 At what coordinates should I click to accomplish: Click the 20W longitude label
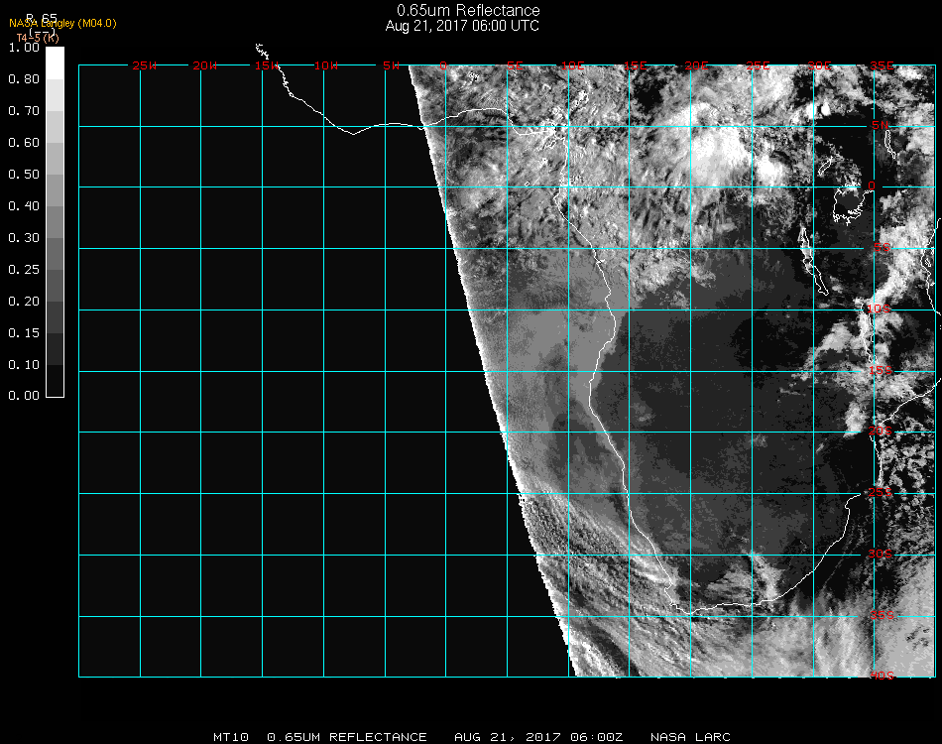point(205,65)
